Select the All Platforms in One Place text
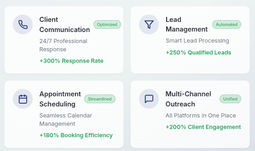Image resolution: width=255 pixels, height=151 pixels. coord(201,115)
